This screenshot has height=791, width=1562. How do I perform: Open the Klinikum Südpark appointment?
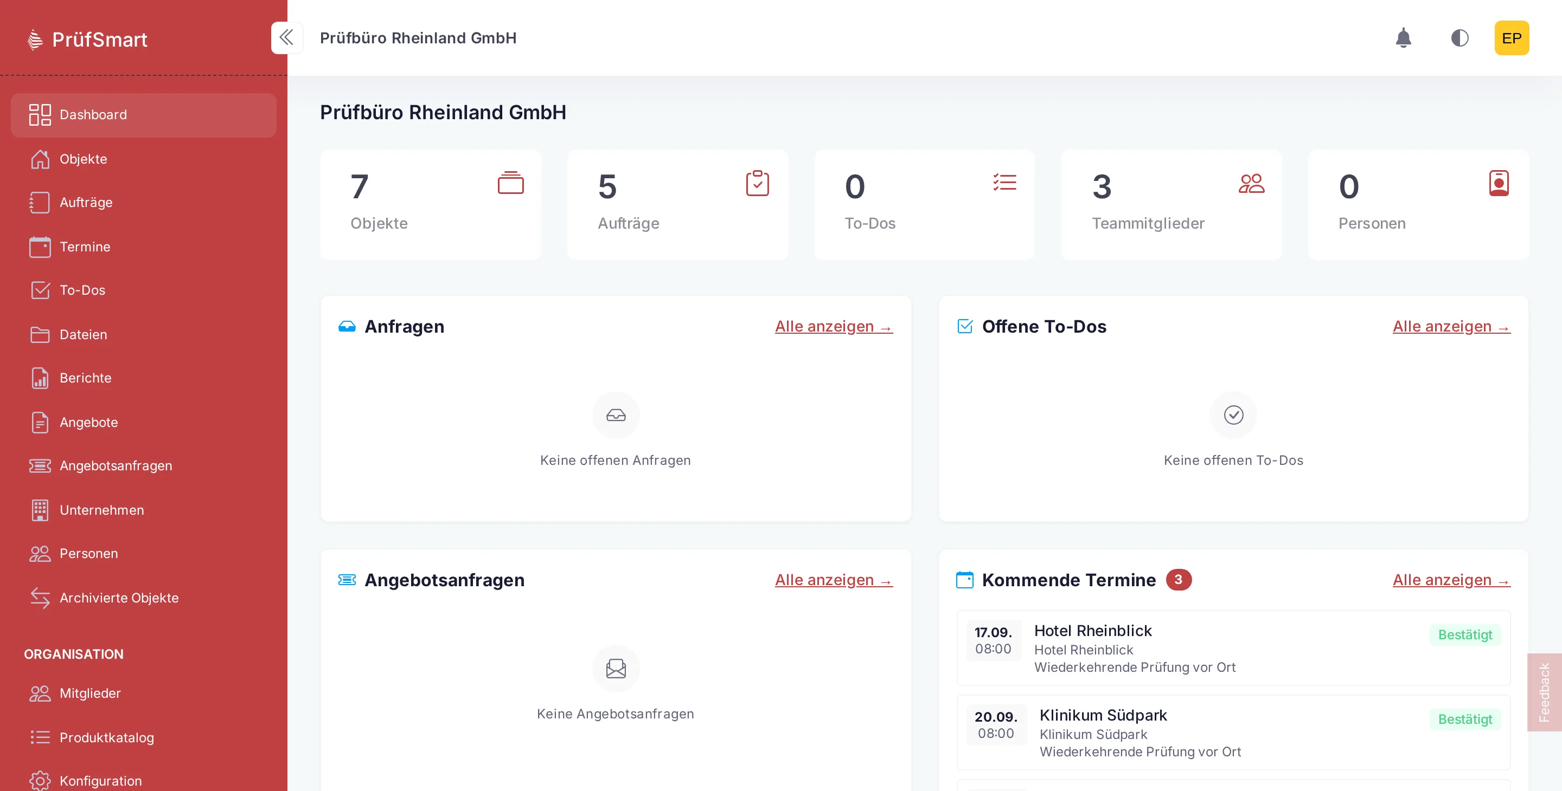pyautogui.click(x=1233, y=732)
